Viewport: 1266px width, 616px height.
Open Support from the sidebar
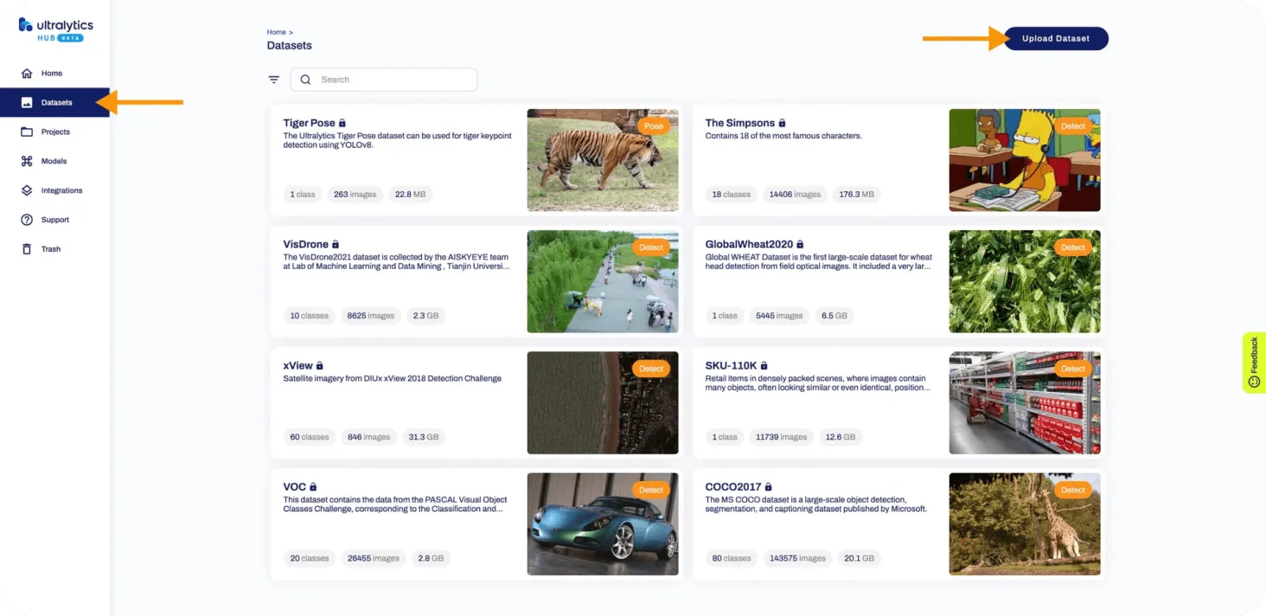tap(54, 220)
